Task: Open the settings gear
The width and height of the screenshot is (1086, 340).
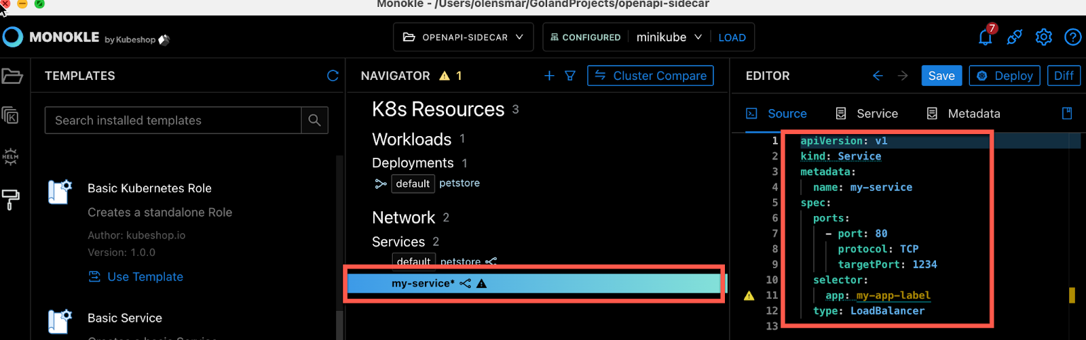Action: point(1044,37)
